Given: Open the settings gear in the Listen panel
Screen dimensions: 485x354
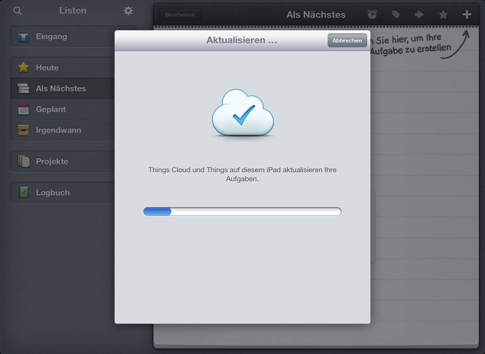Looking at the screenshot, I should (x=128, y=10).
